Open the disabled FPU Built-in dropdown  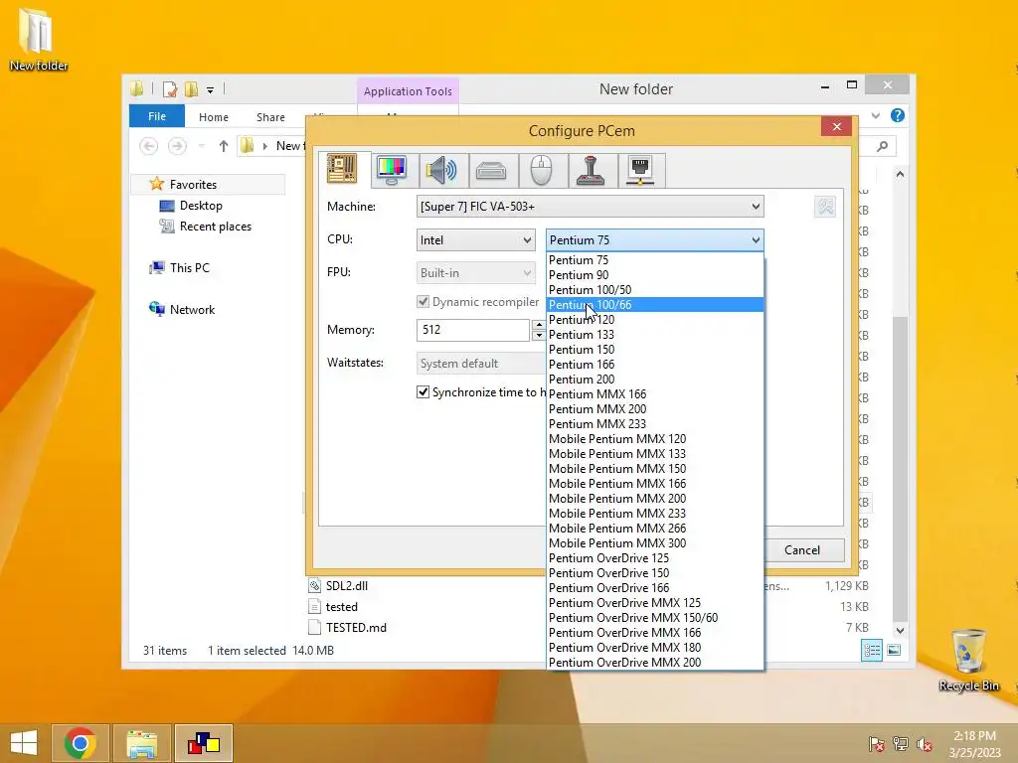coord(475,273)
